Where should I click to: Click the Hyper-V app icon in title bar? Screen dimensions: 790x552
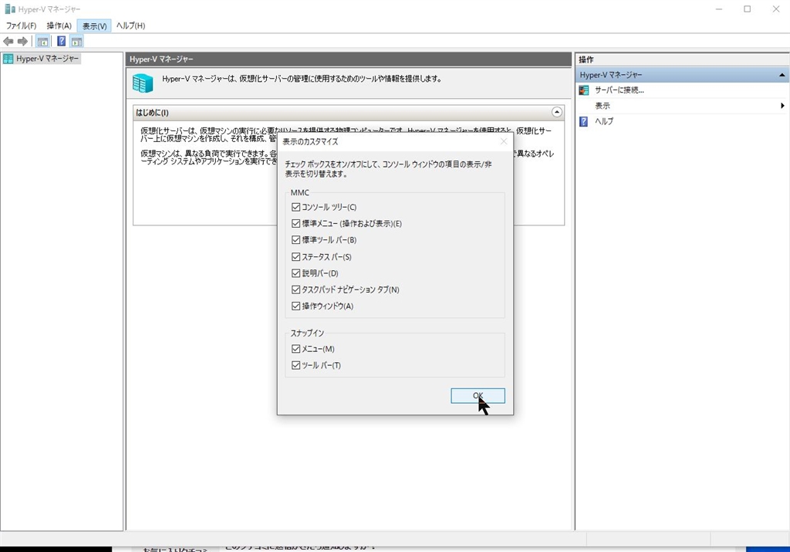pyautogui.click(x=9, y=9)
